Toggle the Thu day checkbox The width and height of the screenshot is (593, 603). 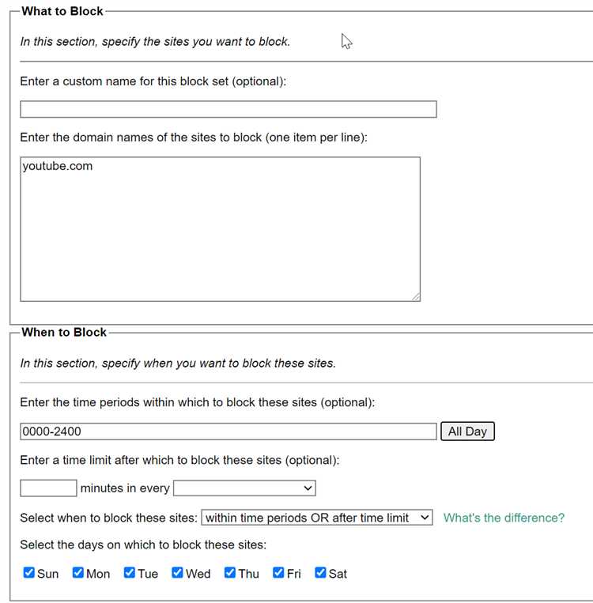click(x=230, y=573)
